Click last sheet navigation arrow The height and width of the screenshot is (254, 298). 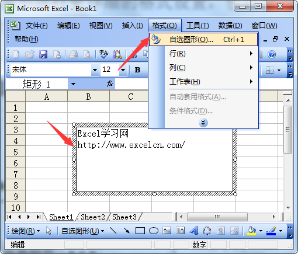point(39,217)
